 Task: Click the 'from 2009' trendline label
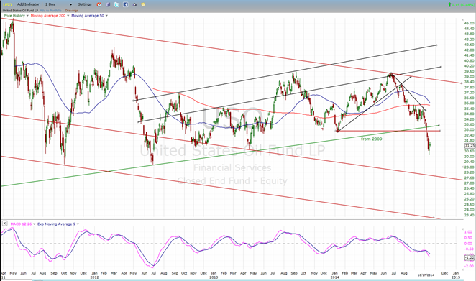coord(372,139)
